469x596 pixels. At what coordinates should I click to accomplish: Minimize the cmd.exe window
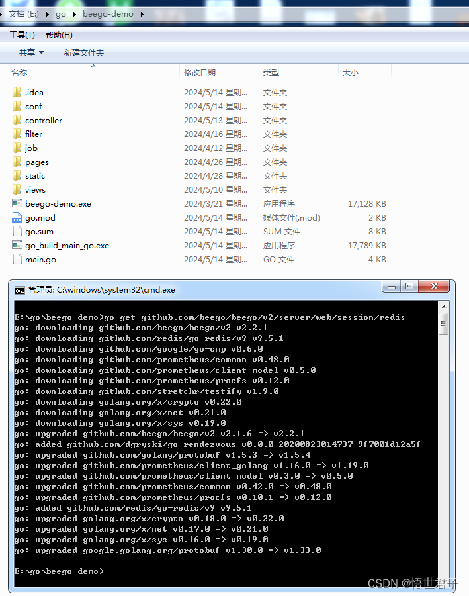392,287
